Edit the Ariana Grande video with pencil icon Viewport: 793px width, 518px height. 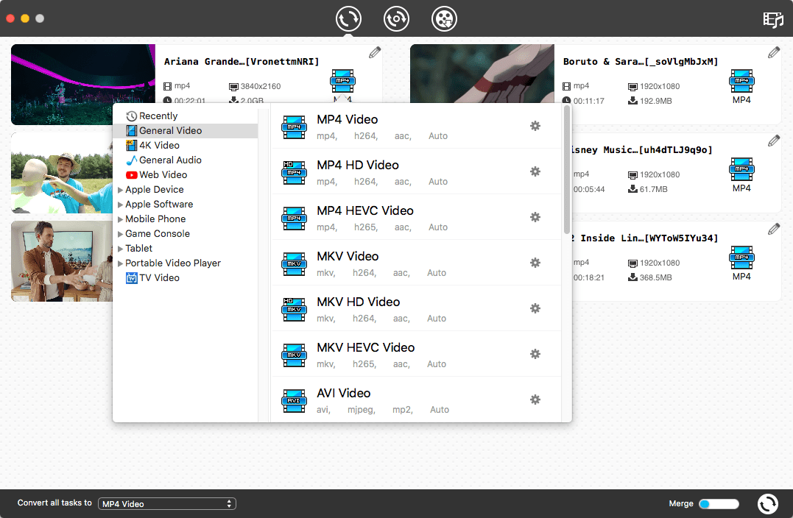[375, 52]
